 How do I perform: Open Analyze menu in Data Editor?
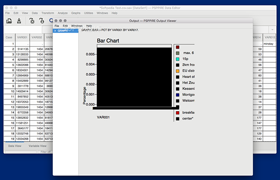(x=63, y=13)
